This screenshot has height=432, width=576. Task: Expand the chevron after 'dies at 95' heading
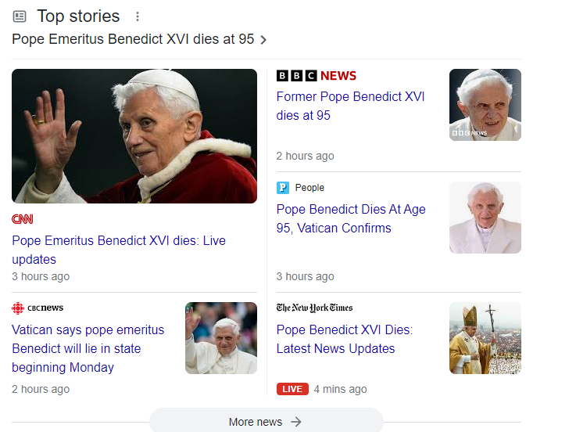[263, 40]
